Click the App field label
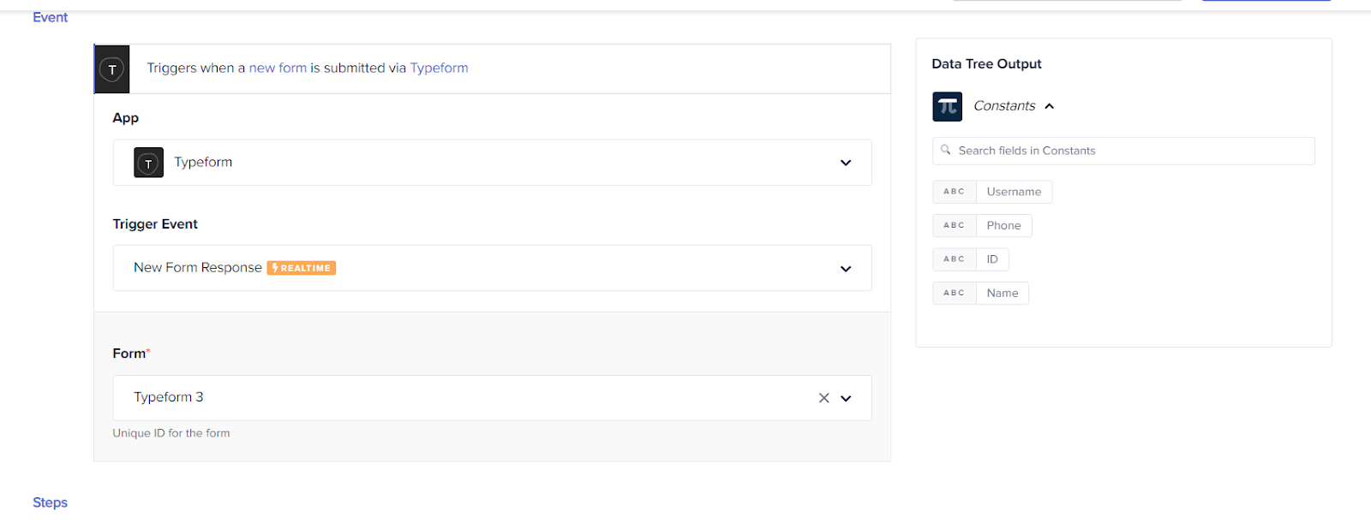The height and width of the screenshot is (523, 1371). [x=125, y=118]
